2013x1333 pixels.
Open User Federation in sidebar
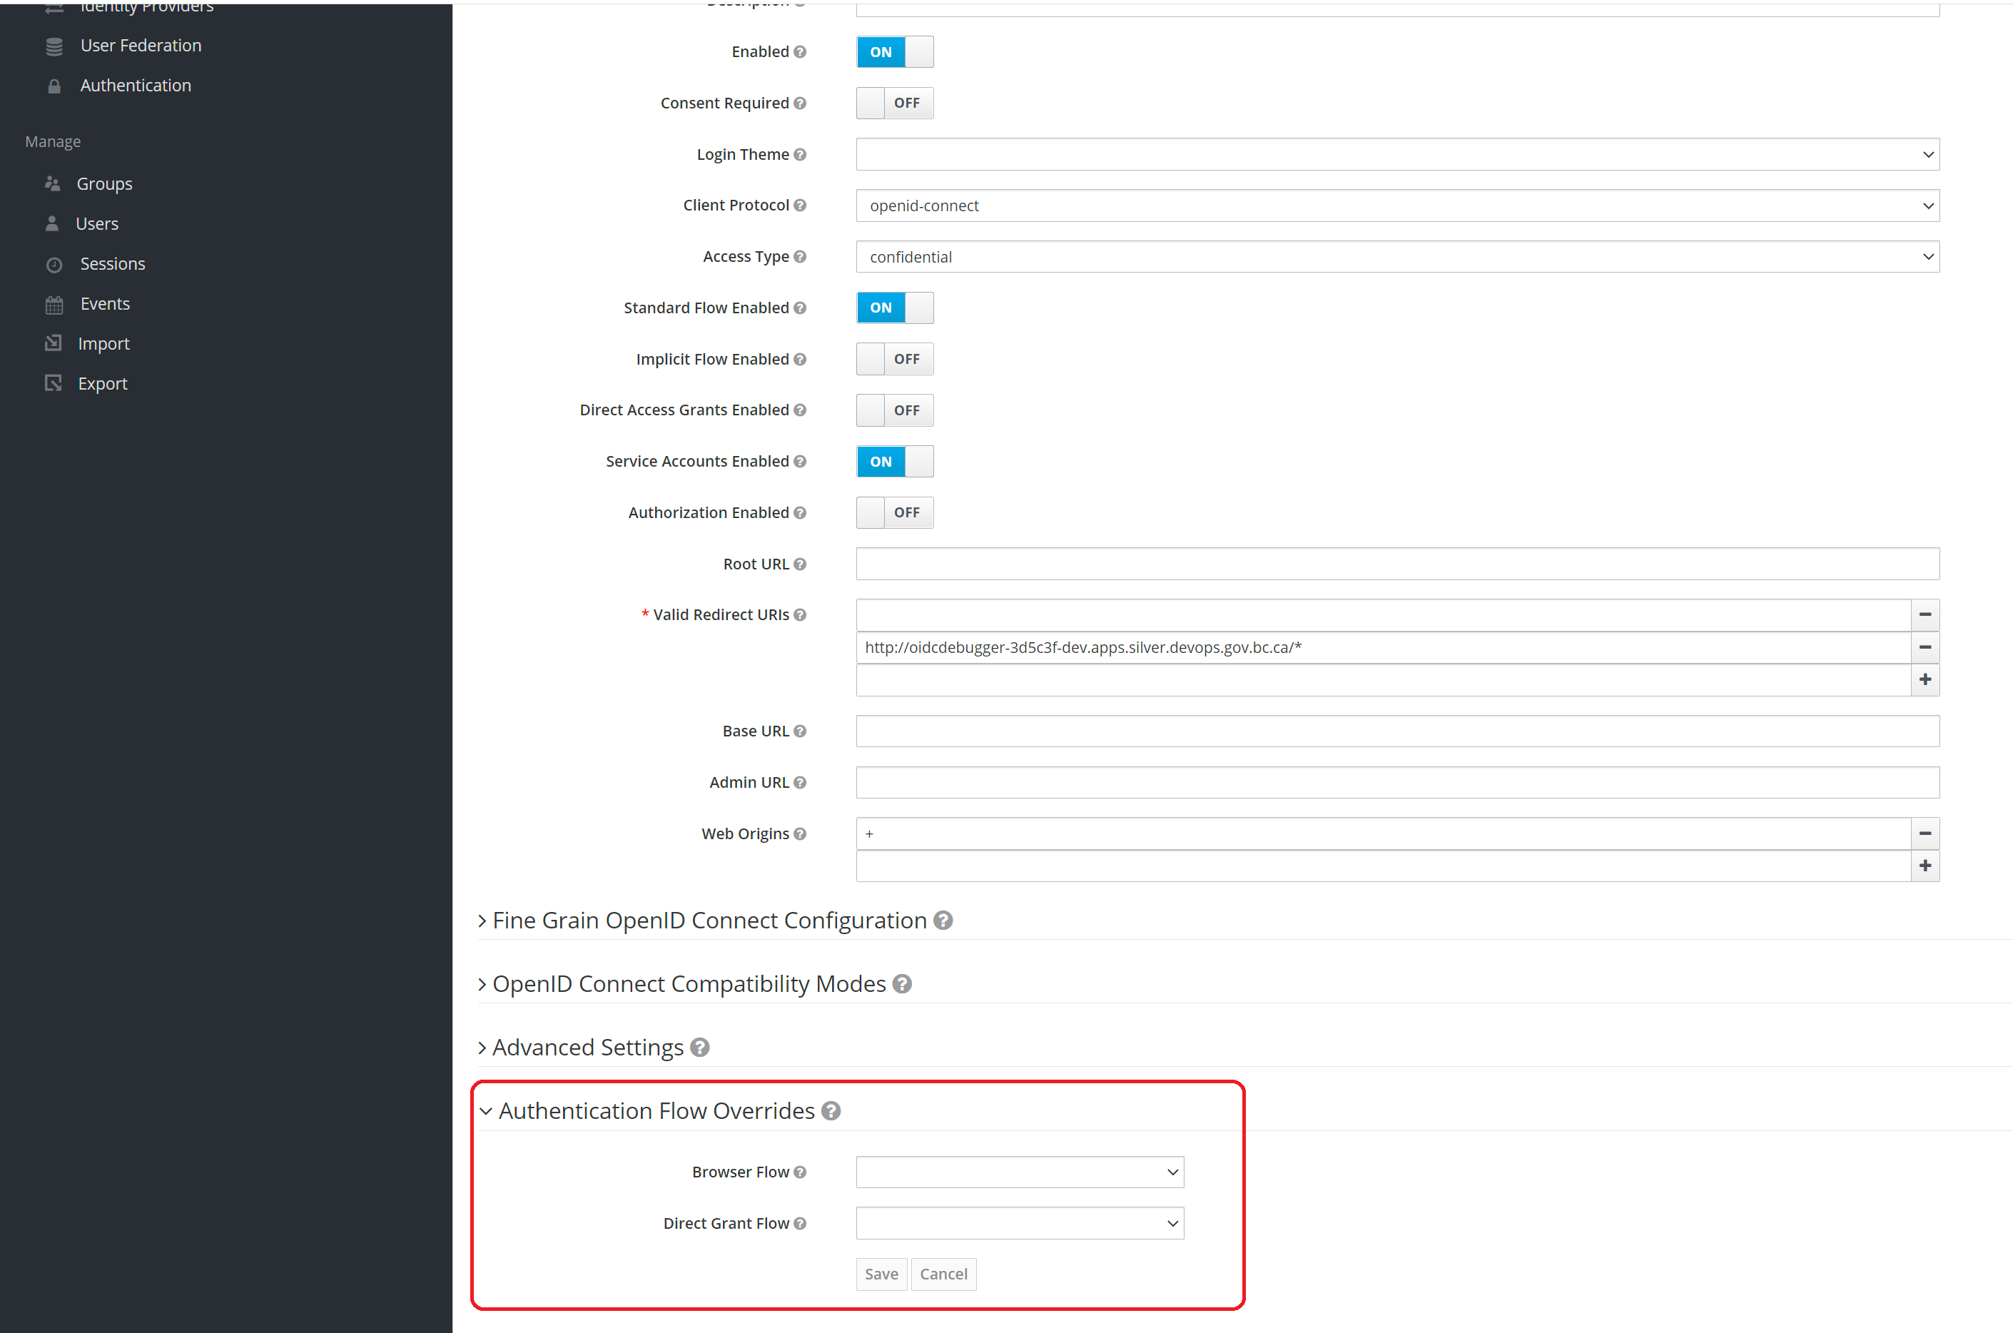pos(141,46)
